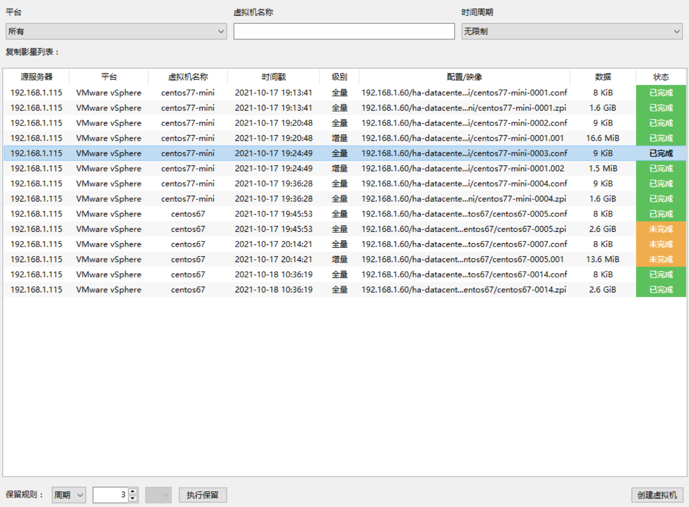
Task: Select the row for centos77-mini-0001.zpi
Action: pyautogui.click(x=463, y=108)
